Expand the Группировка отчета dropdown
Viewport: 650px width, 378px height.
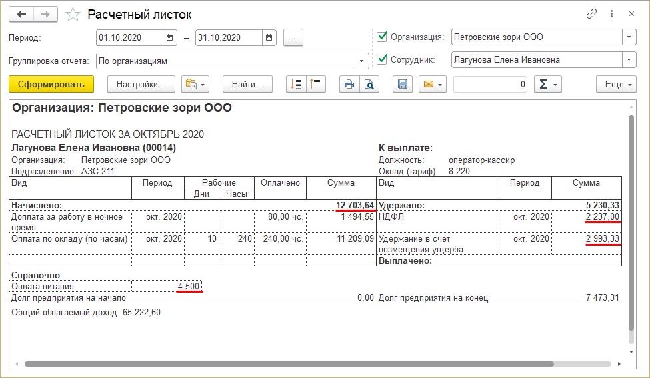pos(362,61)
